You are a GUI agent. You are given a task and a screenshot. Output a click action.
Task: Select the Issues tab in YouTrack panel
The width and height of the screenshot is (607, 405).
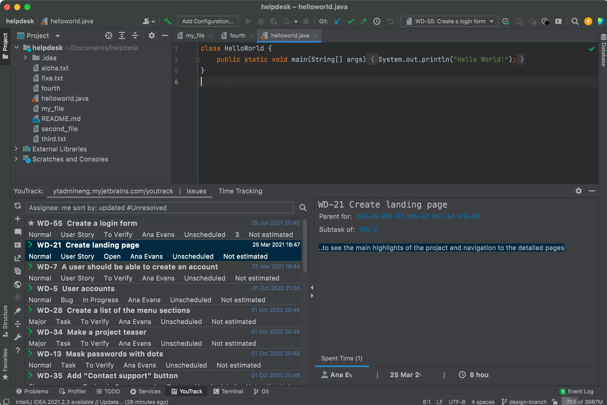[197, 191]
